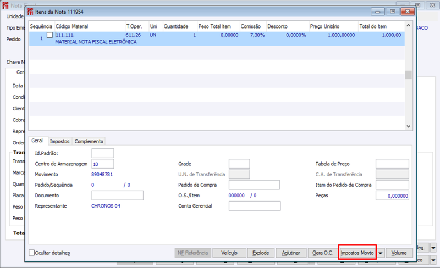
Task: Maximize the Itens da Nota window
Action: (393, 12)
